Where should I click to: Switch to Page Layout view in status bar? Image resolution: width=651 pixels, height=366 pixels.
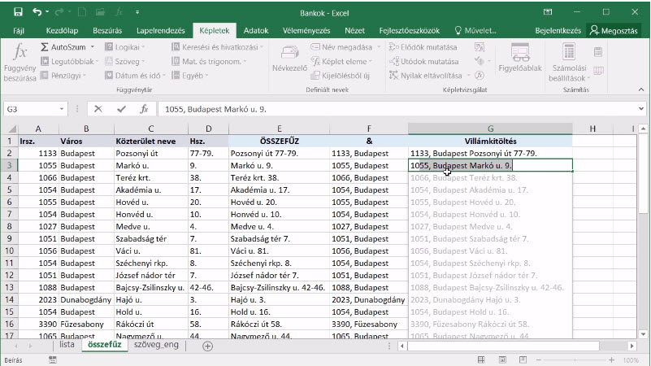[x=502, y=359]
